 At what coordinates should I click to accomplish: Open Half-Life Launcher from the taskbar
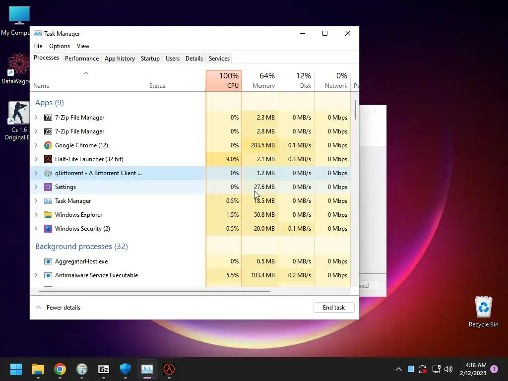point(169,369)
